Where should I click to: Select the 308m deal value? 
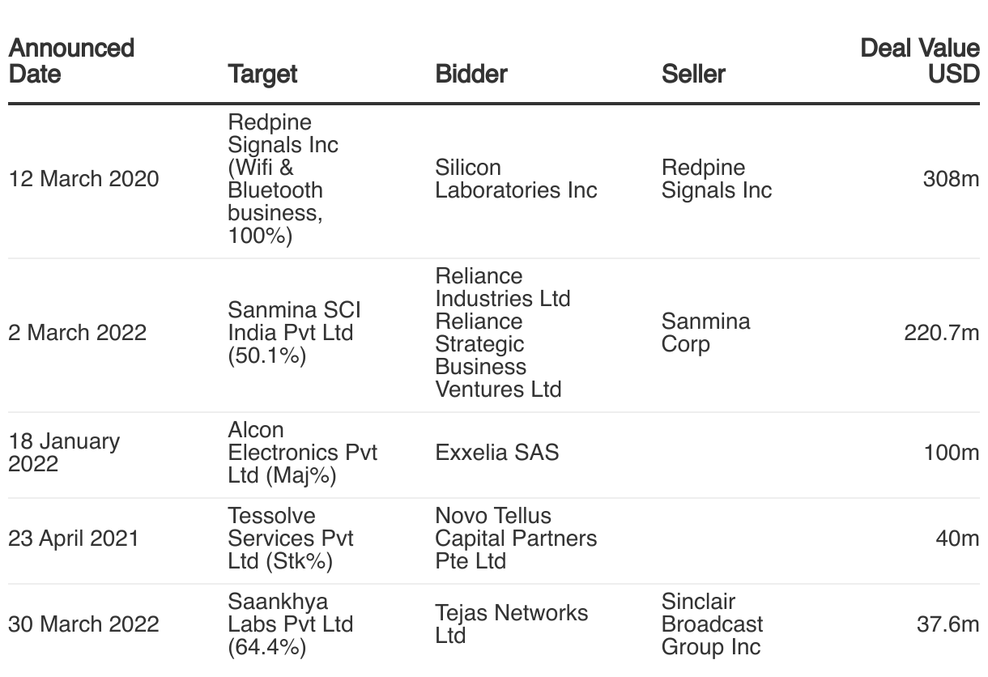(951, 179)
